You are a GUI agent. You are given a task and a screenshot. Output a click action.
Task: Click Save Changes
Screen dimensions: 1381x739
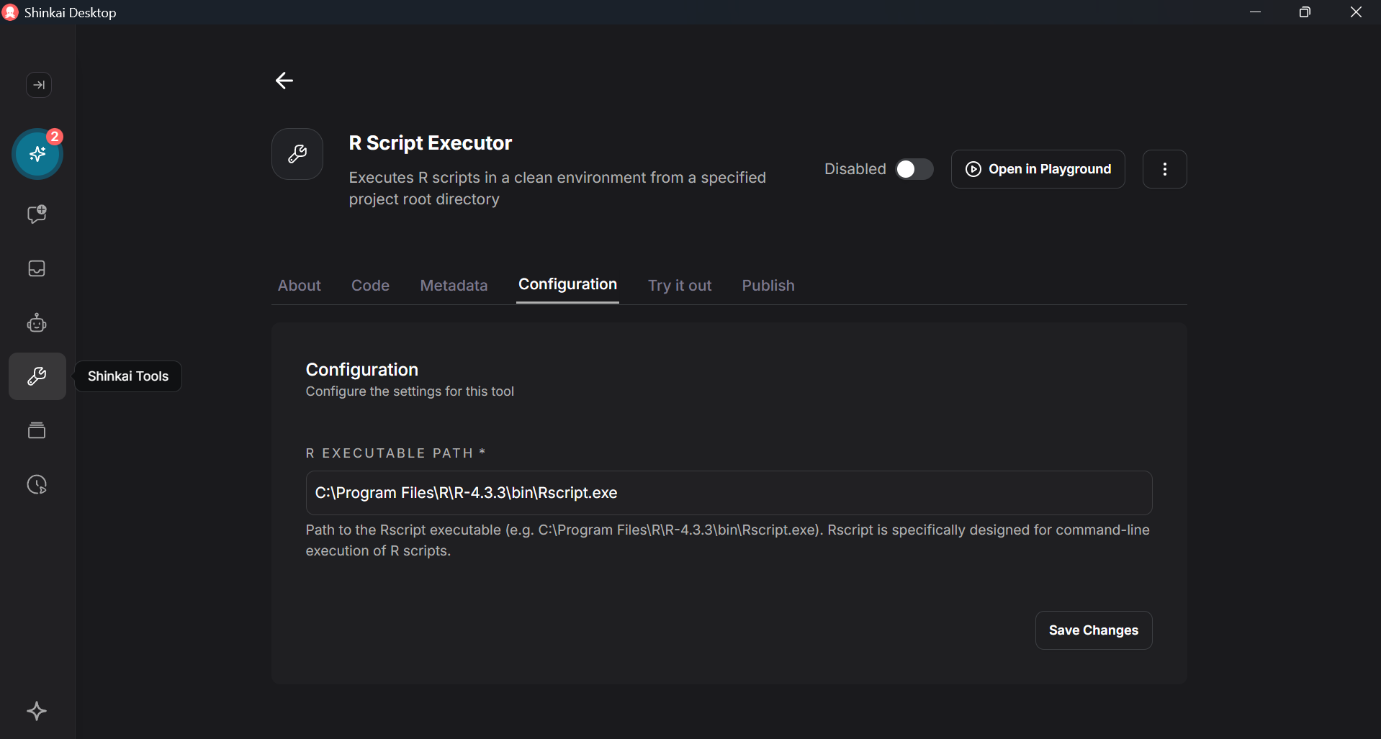(1092, 630)
